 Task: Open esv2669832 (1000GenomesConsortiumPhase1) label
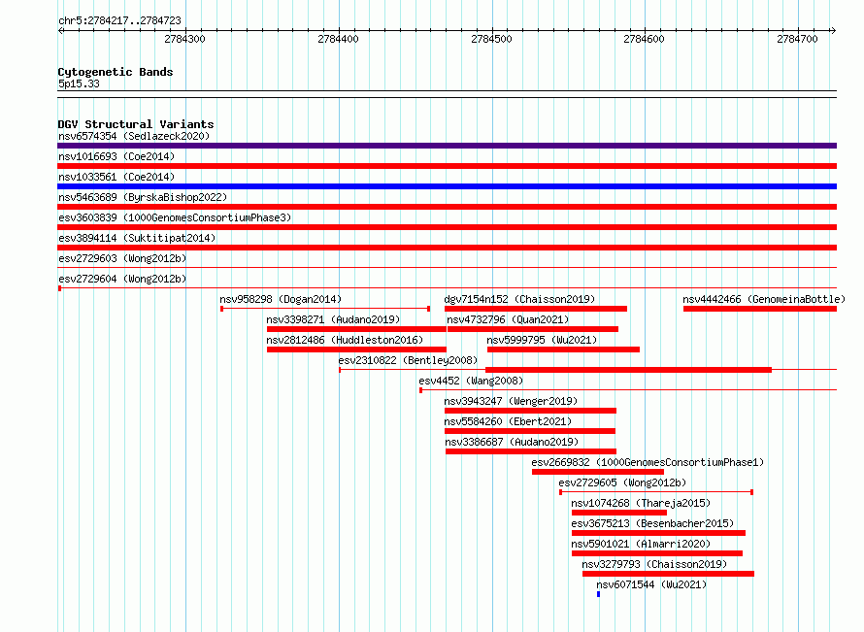click(648, 462)
